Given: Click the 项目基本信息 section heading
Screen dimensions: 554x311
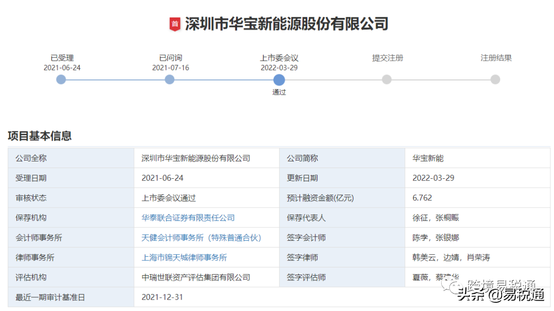Looking at the screenshot, I should click(x=39, y=136).
